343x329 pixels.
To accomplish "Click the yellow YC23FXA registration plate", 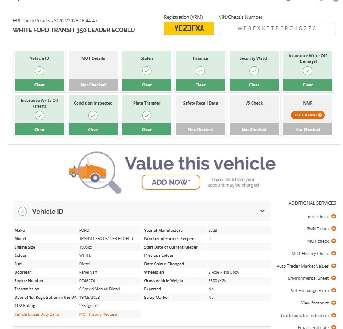I will click(x=189, y=28).
